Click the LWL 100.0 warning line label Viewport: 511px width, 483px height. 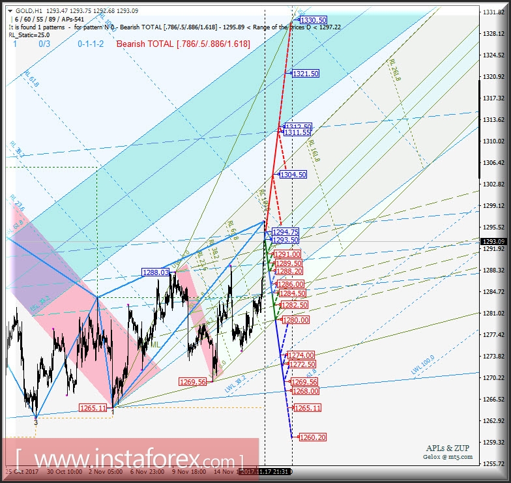[422, 365]
